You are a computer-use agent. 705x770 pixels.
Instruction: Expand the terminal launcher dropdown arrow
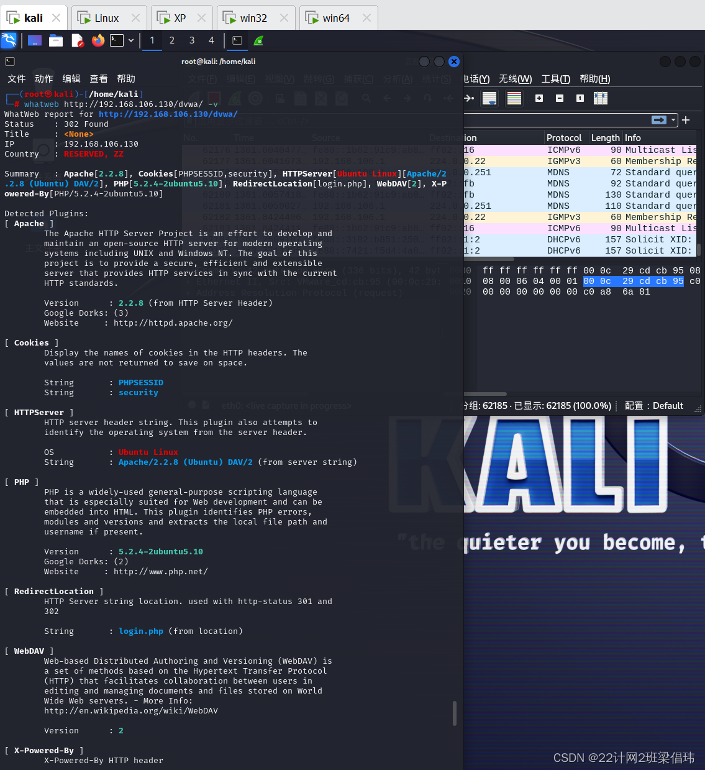click(131, 40)
